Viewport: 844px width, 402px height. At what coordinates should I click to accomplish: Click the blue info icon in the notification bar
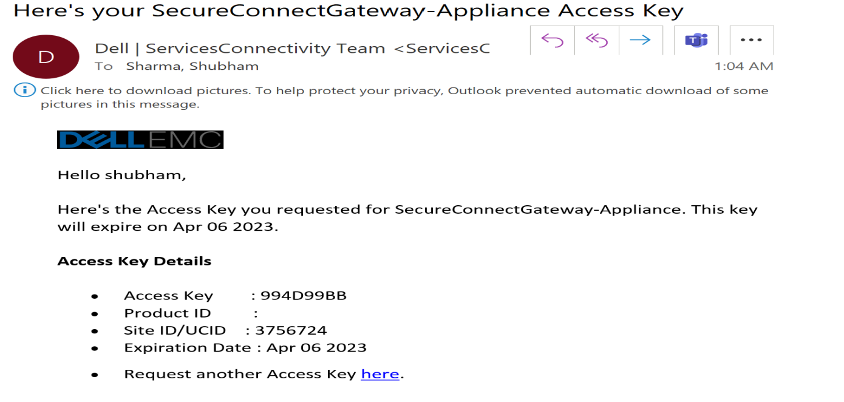pyautogui.click(x=25, y=90)
